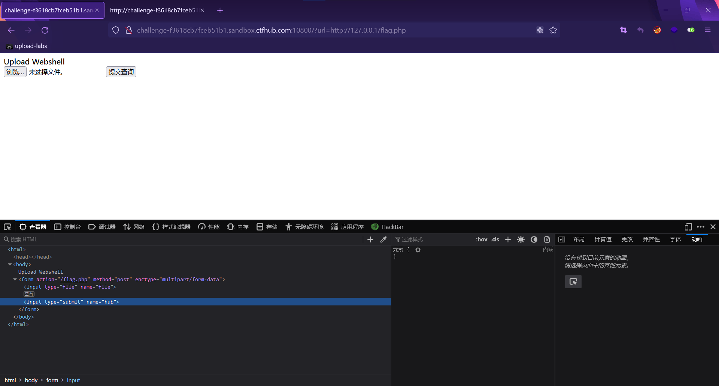This screenshot has width=719, height=386.
Task: Click the 搜索 HTML search field
Action: click(x=183, y=239)
